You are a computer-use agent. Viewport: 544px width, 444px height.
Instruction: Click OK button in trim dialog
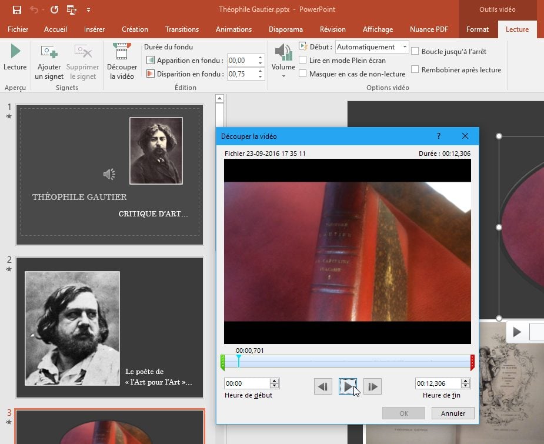403,413
